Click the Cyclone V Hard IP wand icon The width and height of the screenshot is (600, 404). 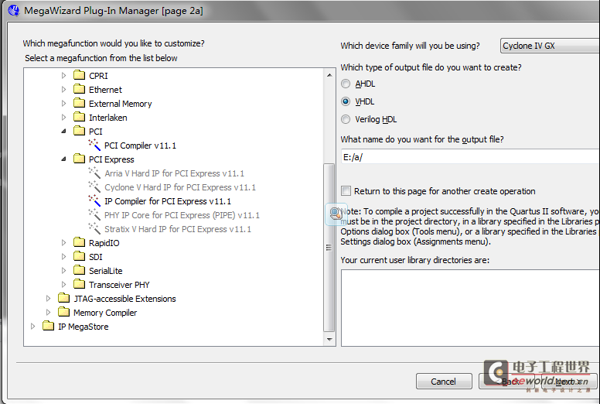[94, 187]
